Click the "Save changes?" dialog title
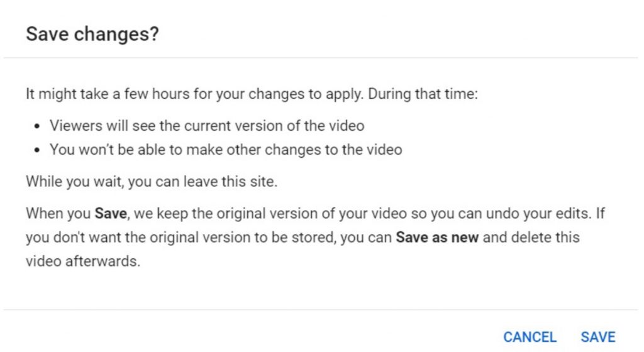 pyautogui.click(x=92, y=35)
